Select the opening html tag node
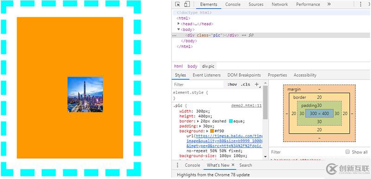This screenshot has width=371, height=179. [x=183, y=18]
